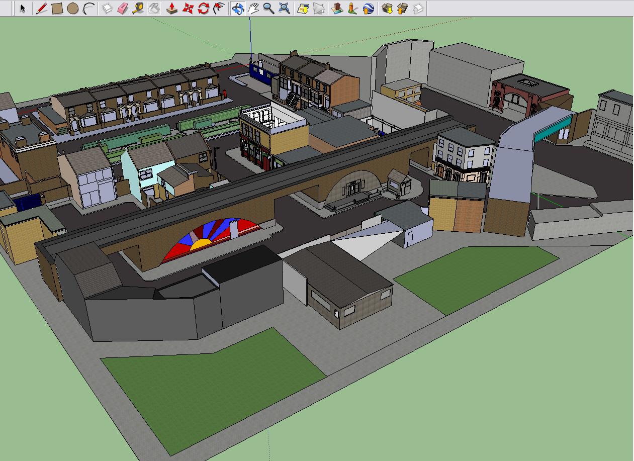Preview model in Google Earth
Screen dimensions: 634x461
368,9
